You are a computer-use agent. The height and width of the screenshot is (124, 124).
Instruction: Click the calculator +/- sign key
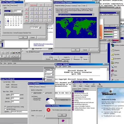tap(36, 20)
